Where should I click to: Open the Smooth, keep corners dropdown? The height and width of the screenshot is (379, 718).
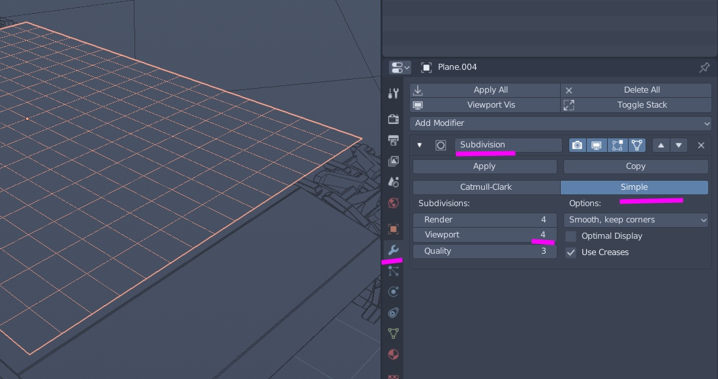[x=636, y=220]
